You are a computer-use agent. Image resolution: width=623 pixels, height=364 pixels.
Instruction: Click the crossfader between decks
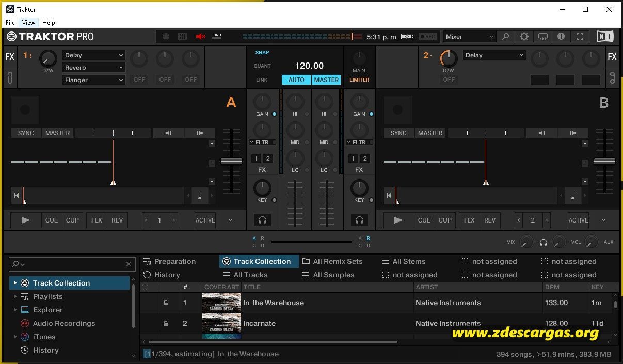point(311,242)
